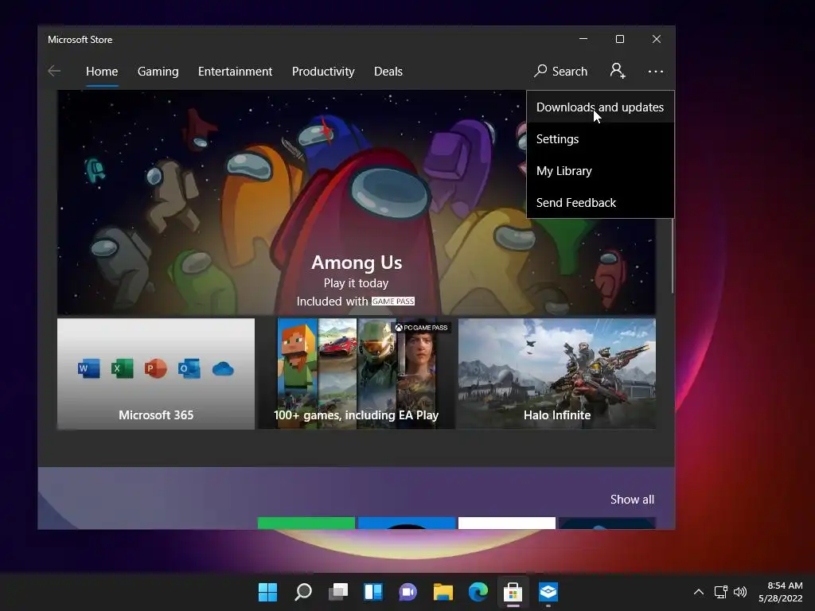This screenshot has width=815, height=611.
Task: Open taskbar Search
Action: (303, 591)
